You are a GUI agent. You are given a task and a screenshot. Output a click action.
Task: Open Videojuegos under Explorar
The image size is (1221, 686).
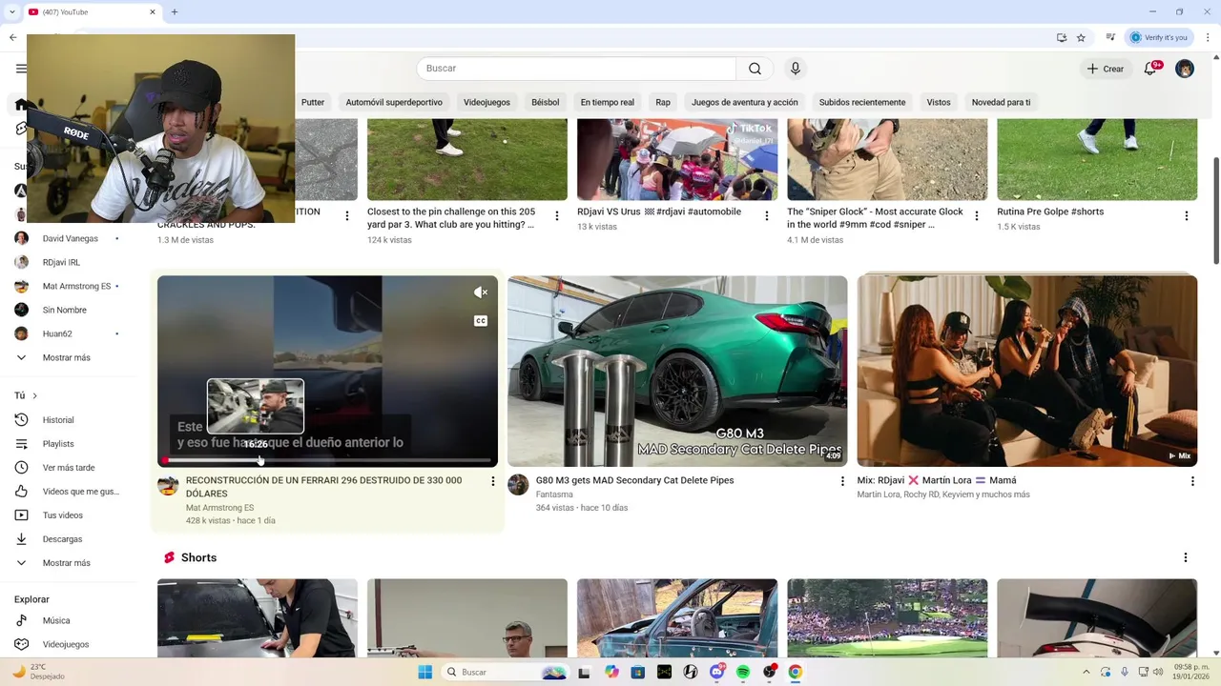67,644
